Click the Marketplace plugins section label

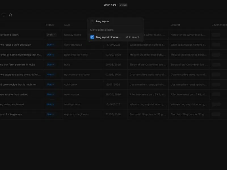[102, 30]
